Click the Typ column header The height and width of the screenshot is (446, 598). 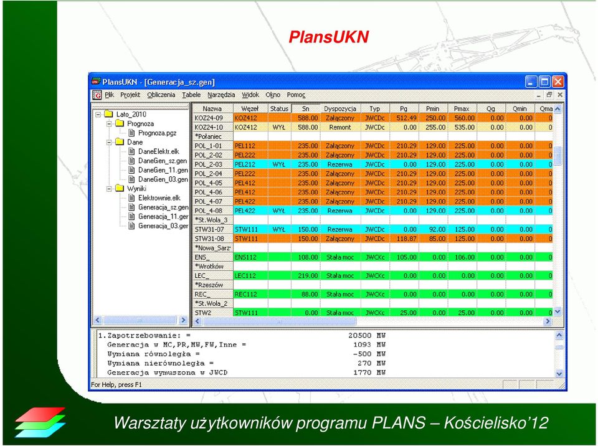coord(374,109)
